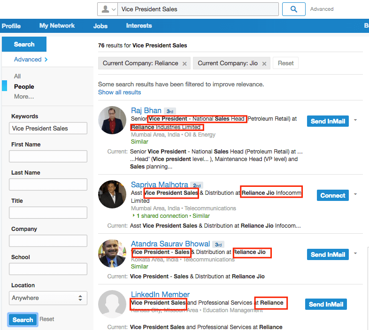Click the Advanced link near the top search
This screenshot has height=330, width=369.
tap(322, 9)
